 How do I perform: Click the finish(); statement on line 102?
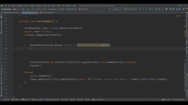click(36, 66)
